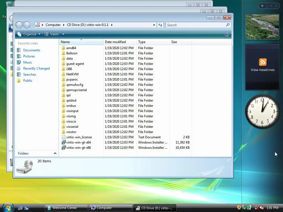The image size is (283, 212).
Task: Click the Windows Start orb
Action: coord(8,208)
